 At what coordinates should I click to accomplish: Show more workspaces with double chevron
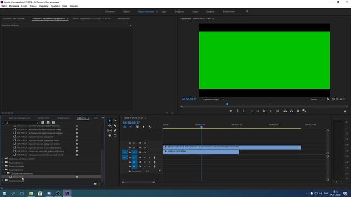pos(247,11)
